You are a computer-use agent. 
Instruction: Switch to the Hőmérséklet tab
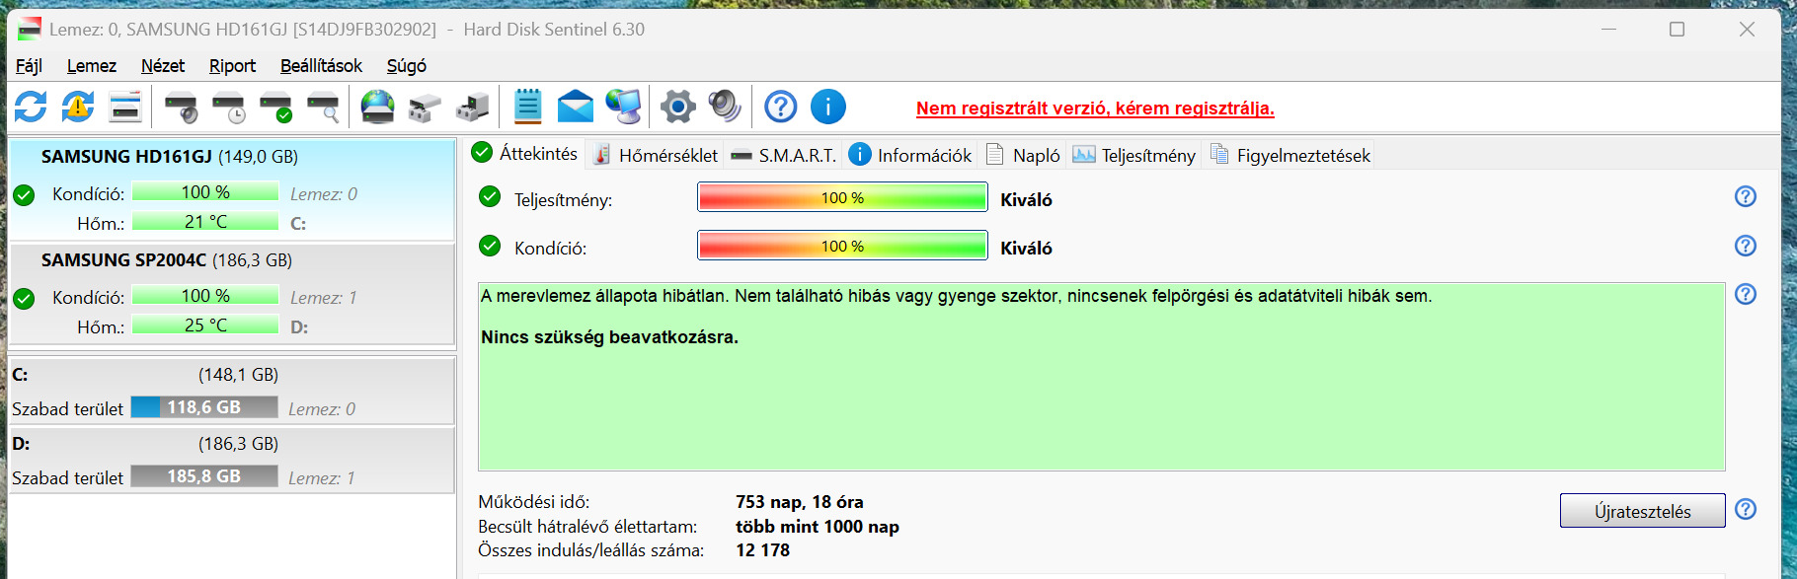tap(655, 155)
